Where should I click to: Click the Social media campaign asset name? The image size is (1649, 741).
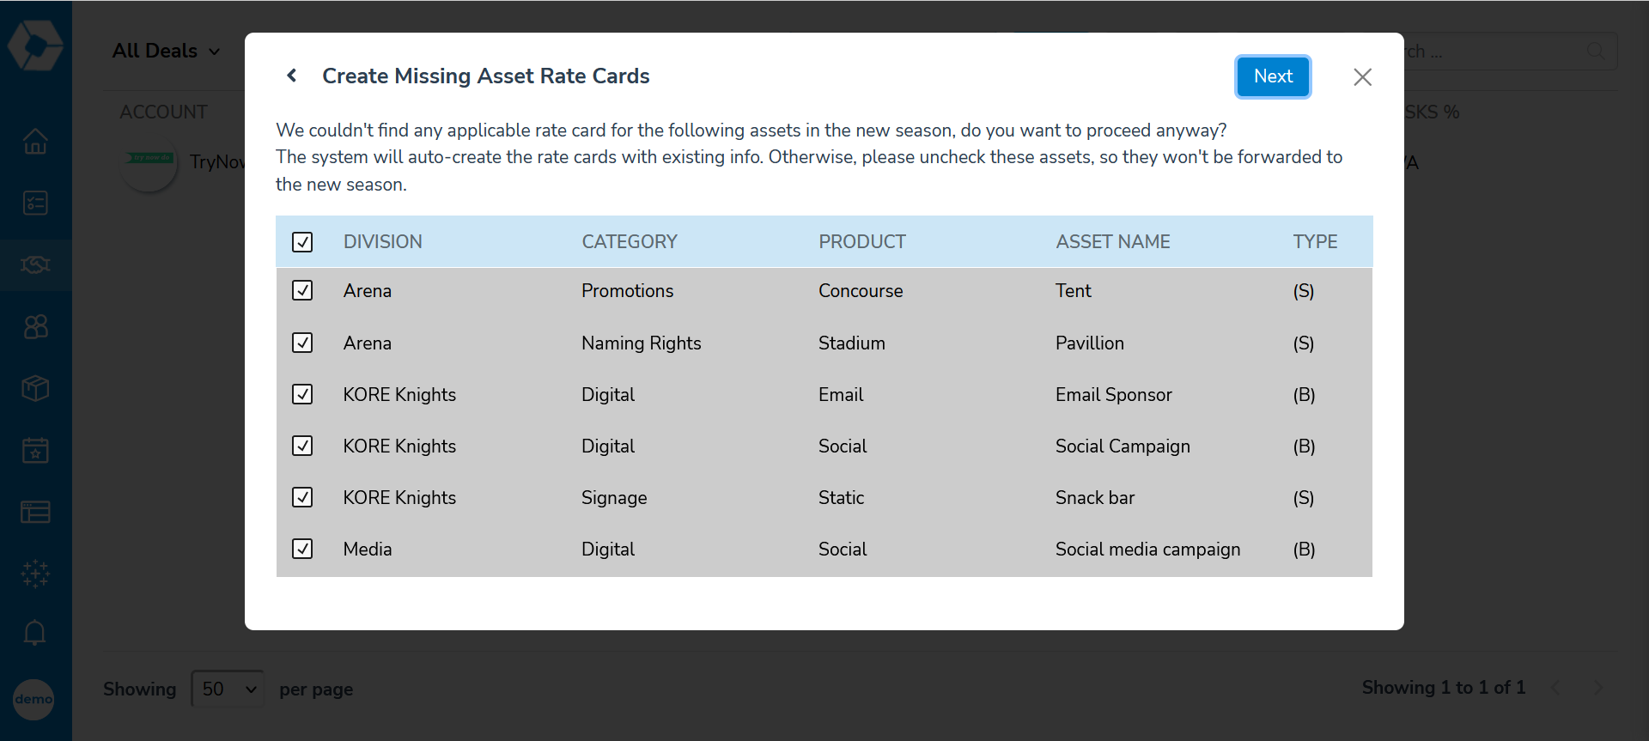[1148, 550]
